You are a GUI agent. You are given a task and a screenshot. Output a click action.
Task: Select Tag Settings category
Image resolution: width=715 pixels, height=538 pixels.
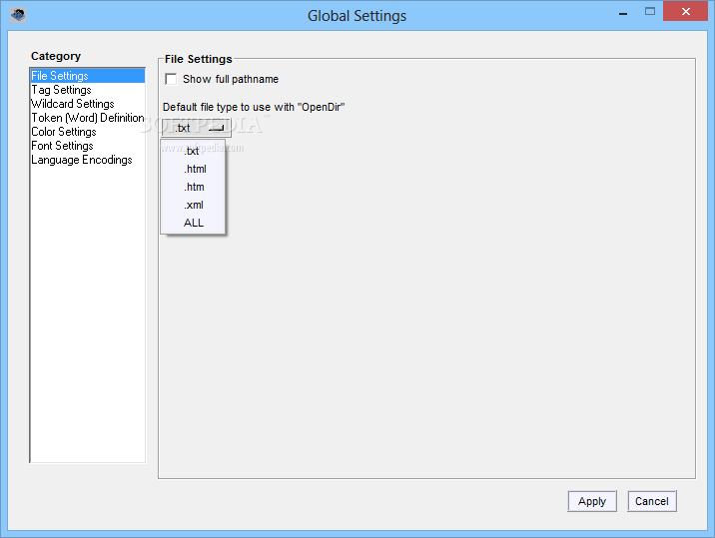coord(88,90)
